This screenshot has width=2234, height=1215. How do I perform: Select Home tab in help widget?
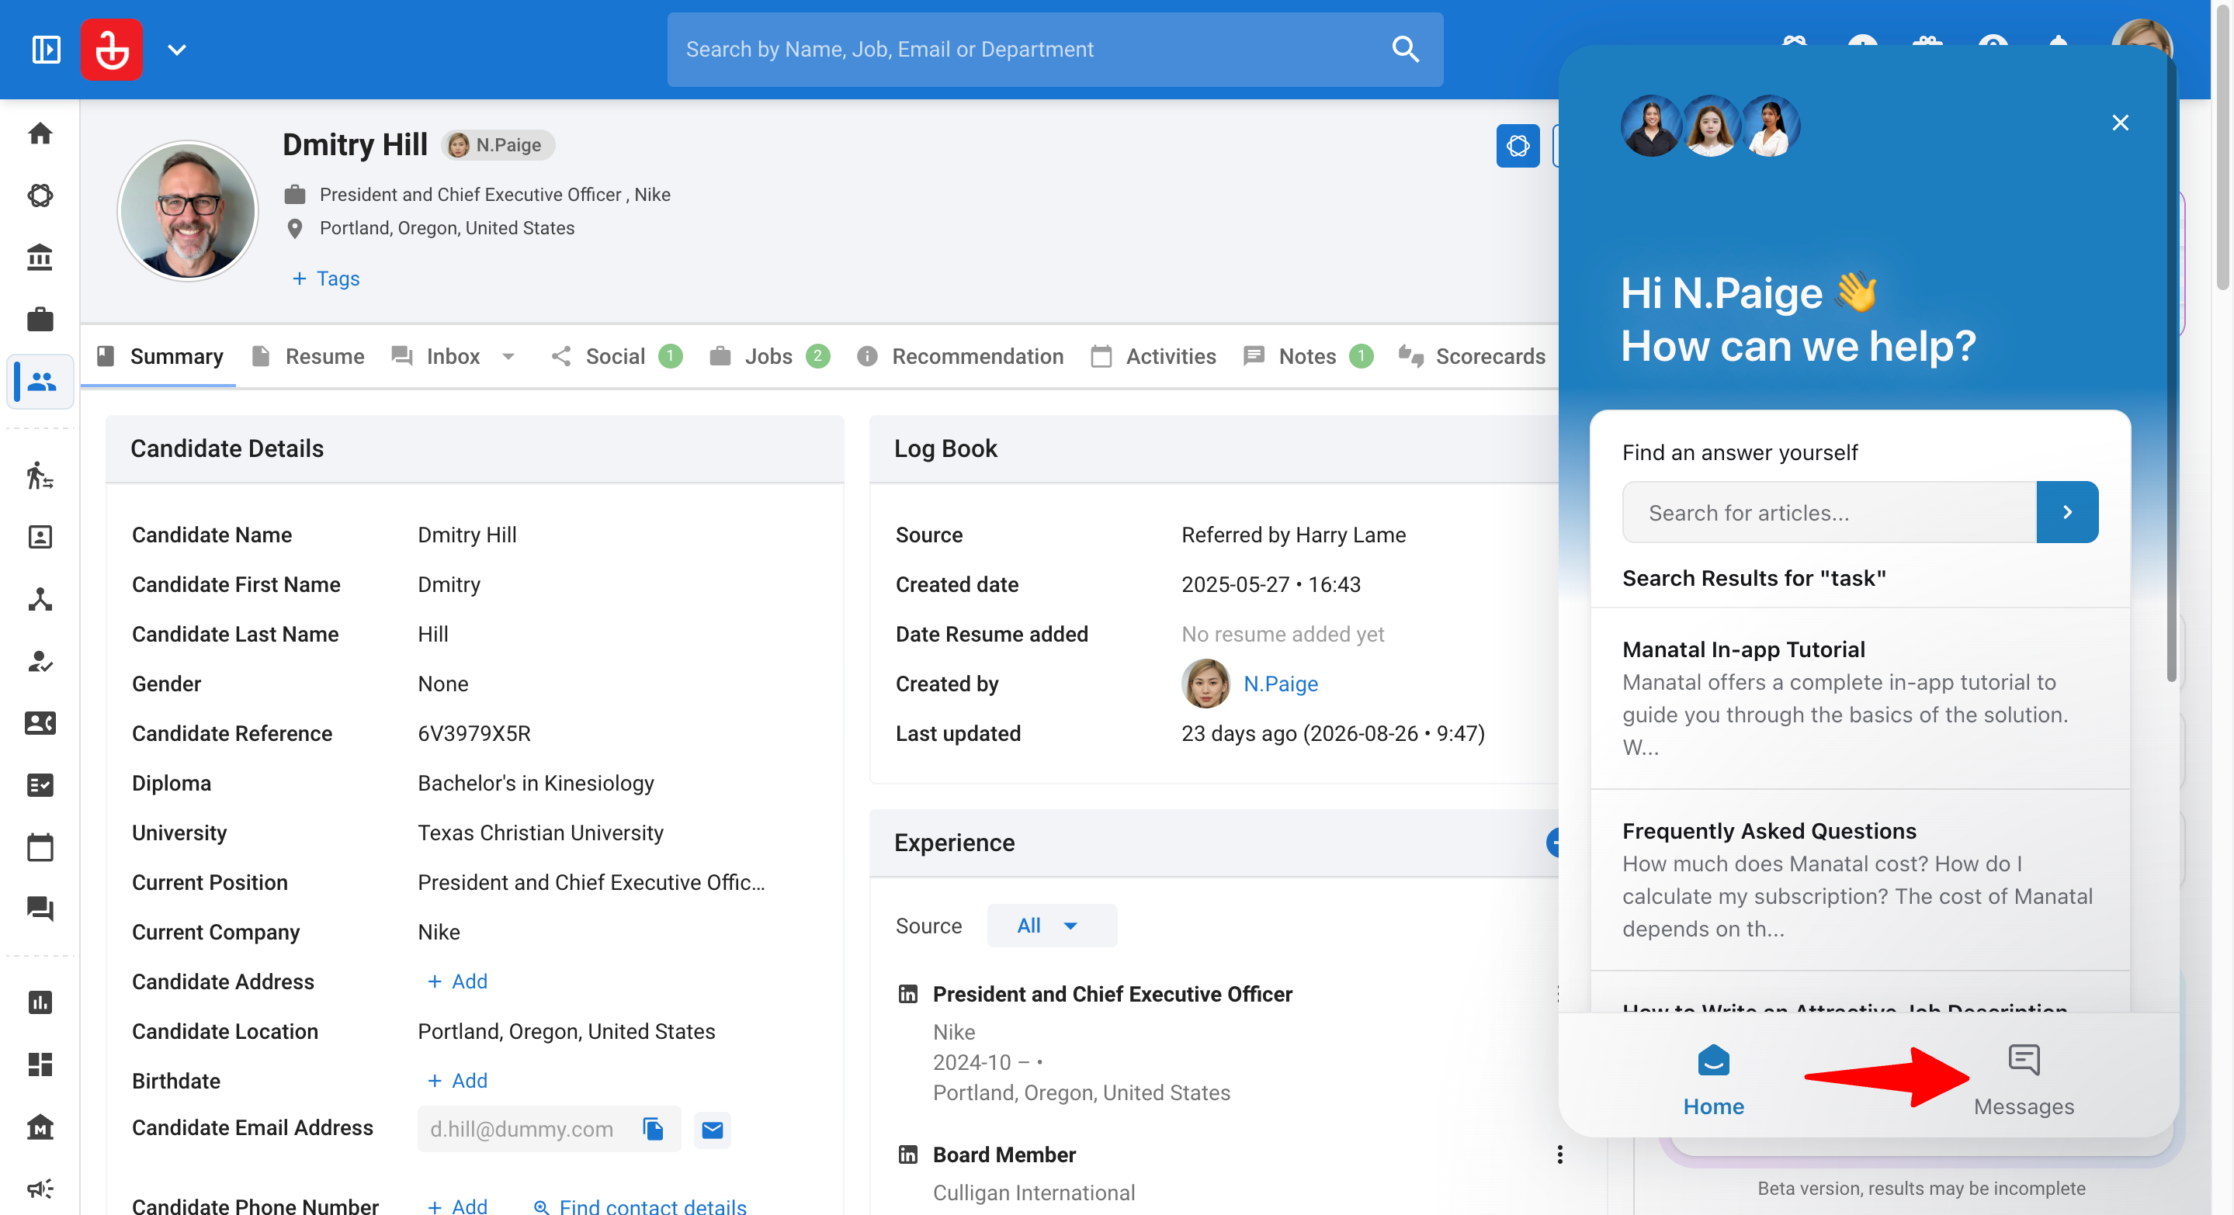click(1713, 1080)
